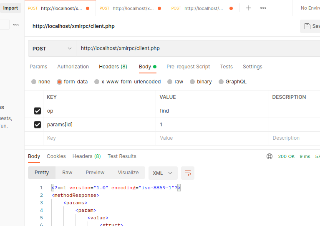The image size is (320, 226).
Task: Click the Import button
Action: (10, 8)
